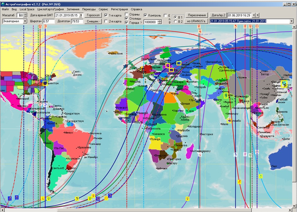Select the 'В 2' radio button

175,21
